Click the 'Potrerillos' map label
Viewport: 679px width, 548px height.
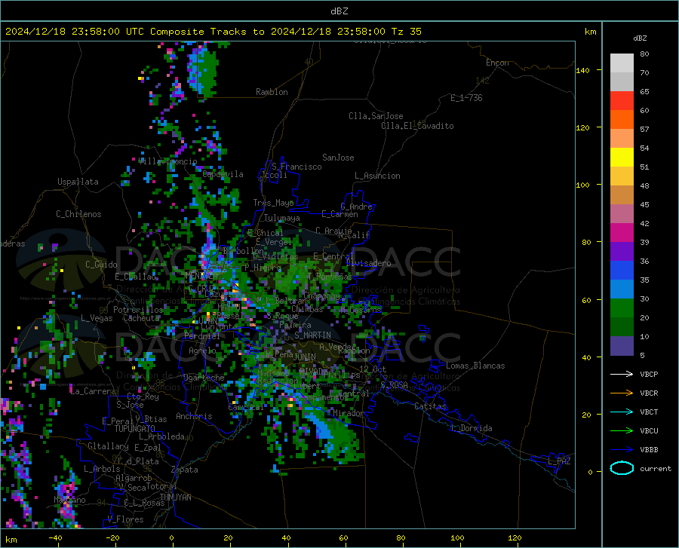point(138,310)
